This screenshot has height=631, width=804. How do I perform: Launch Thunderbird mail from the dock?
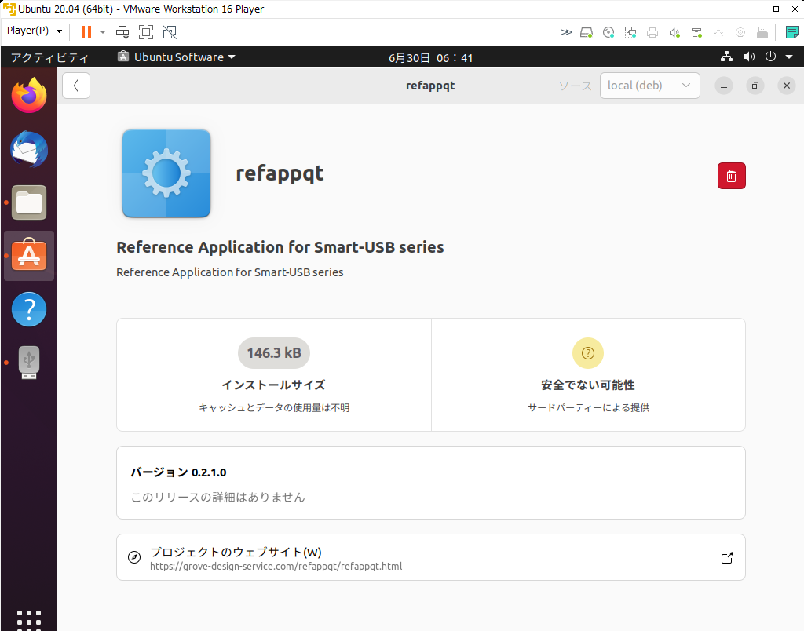29,149
